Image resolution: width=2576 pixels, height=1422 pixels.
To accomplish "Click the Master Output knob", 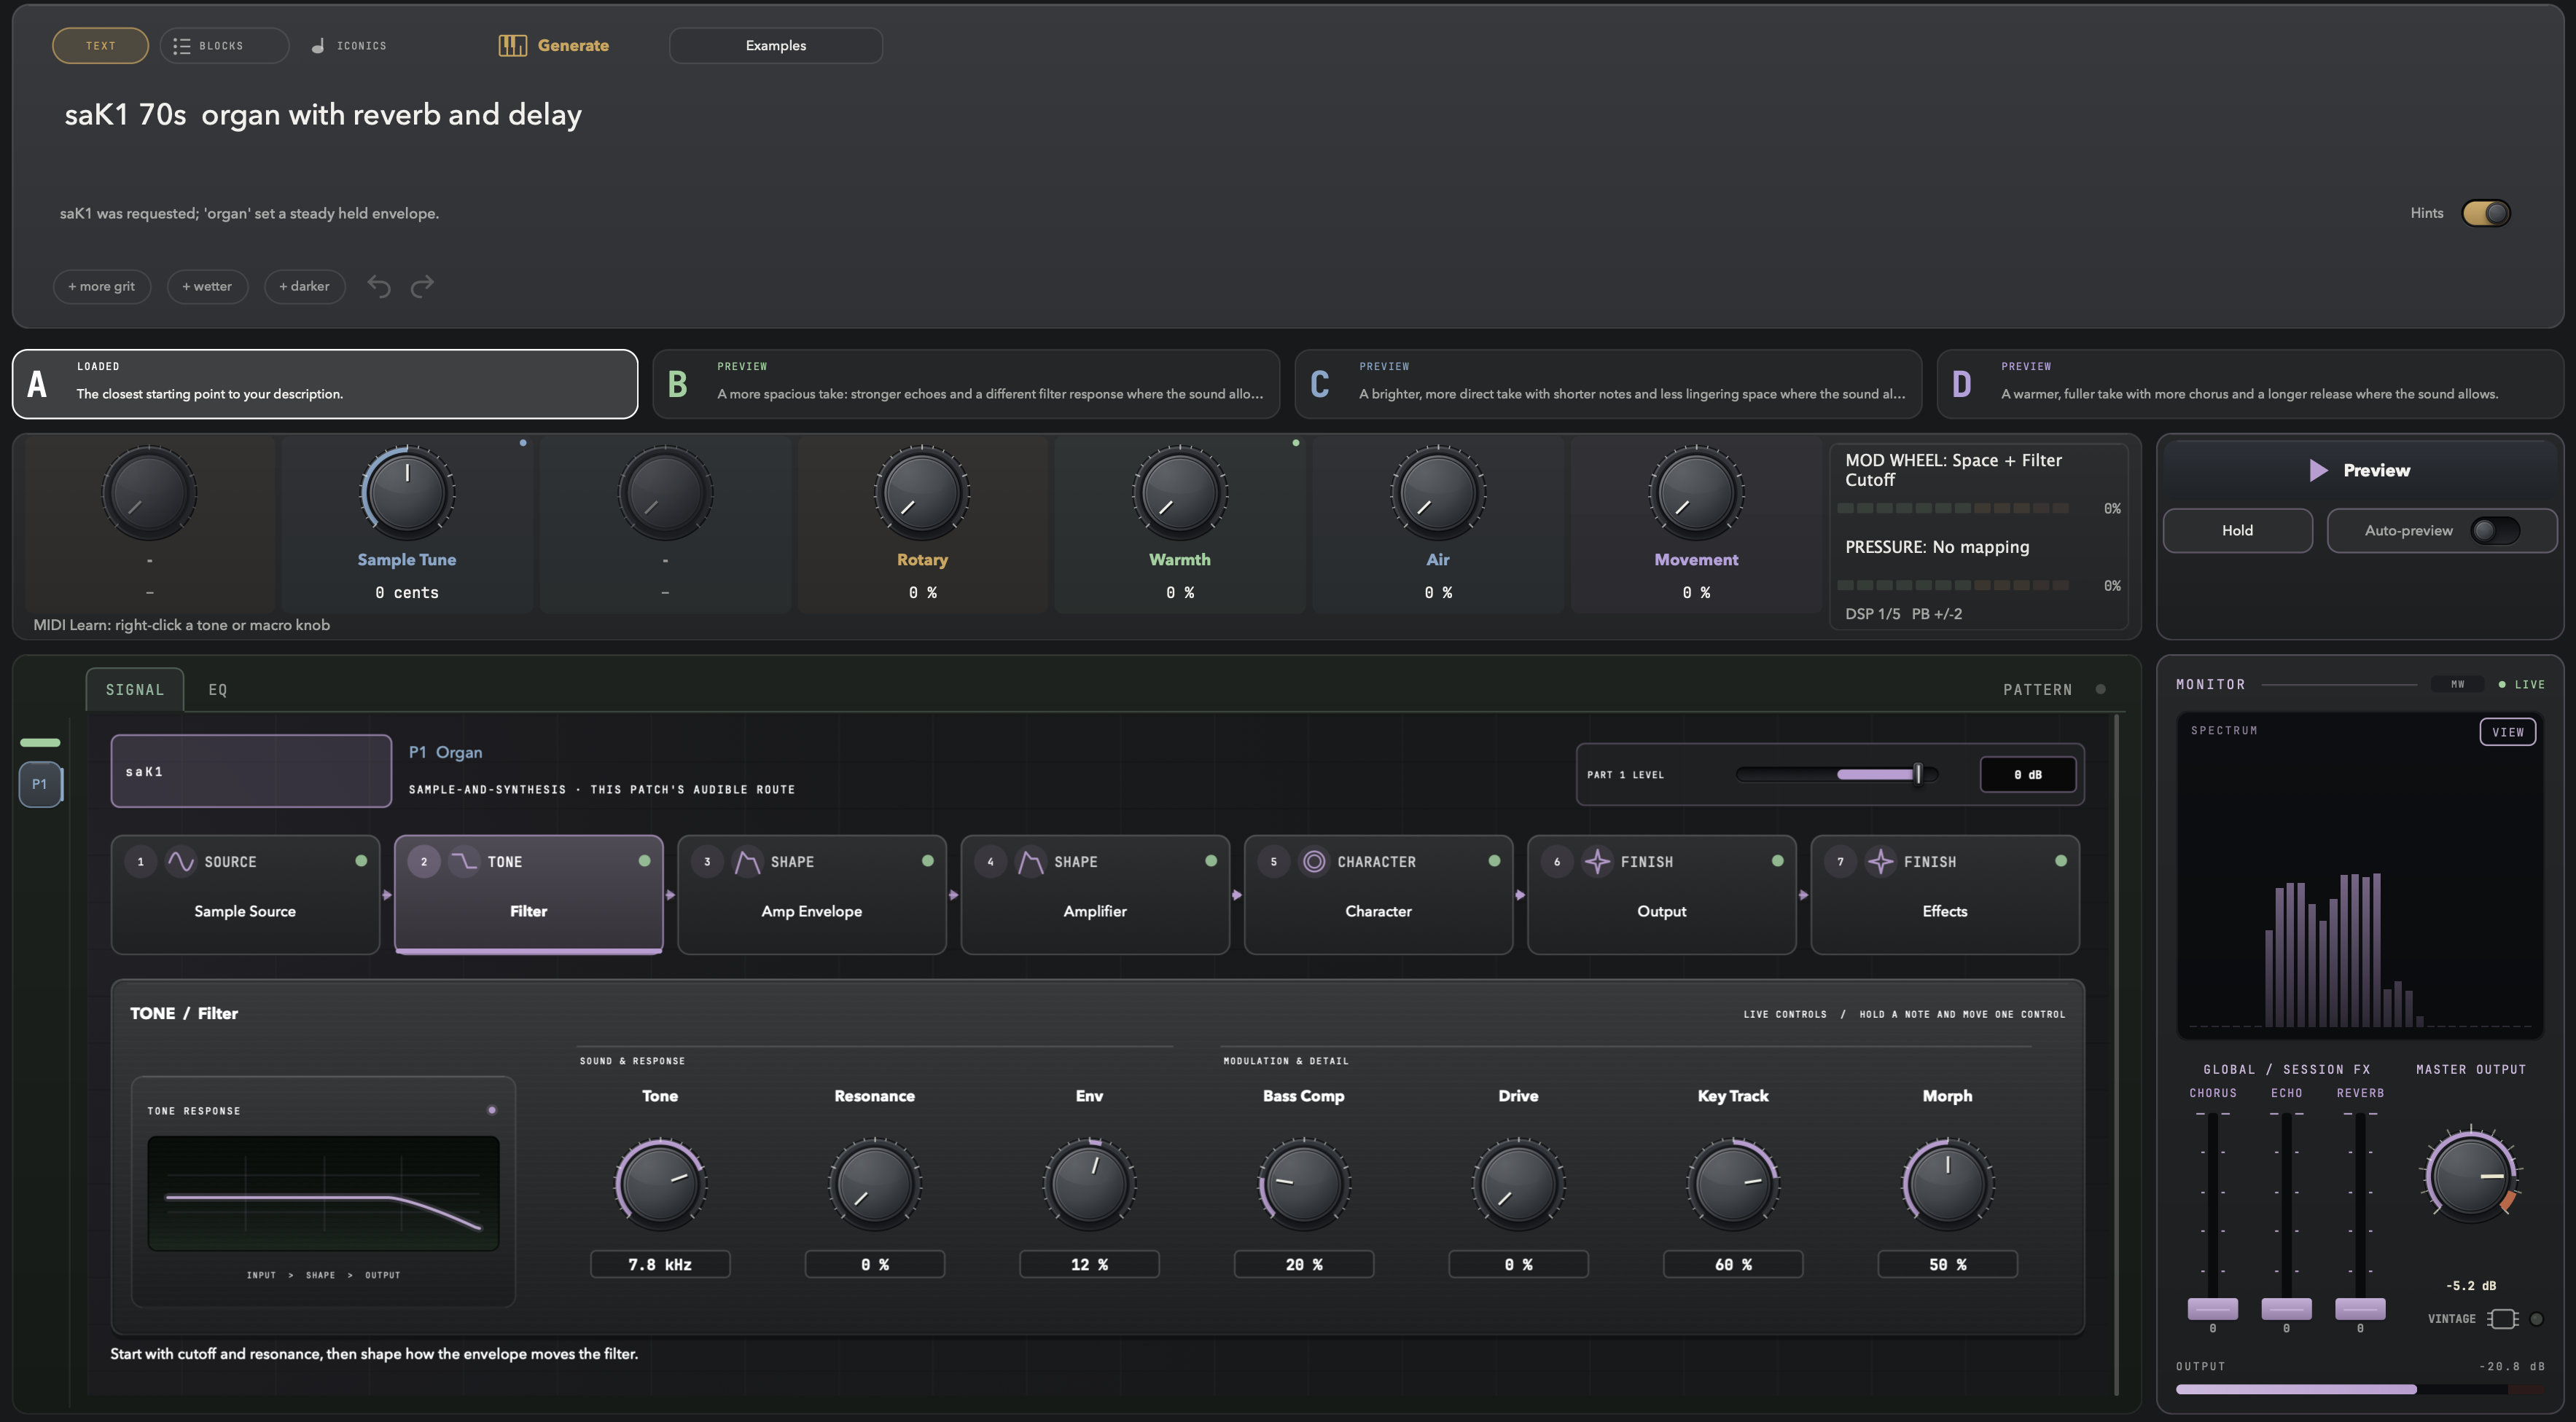I will 2471,1177.
